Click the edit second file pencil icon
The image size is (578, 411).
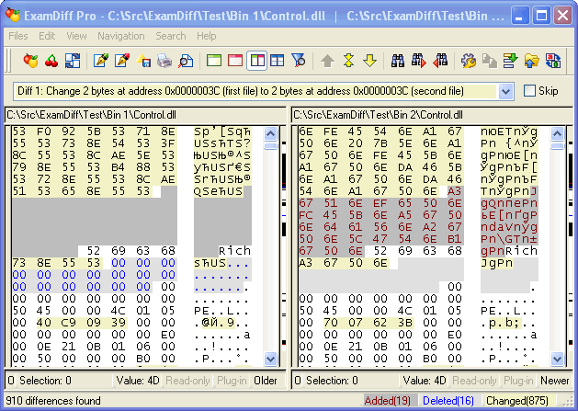[122, 60]
